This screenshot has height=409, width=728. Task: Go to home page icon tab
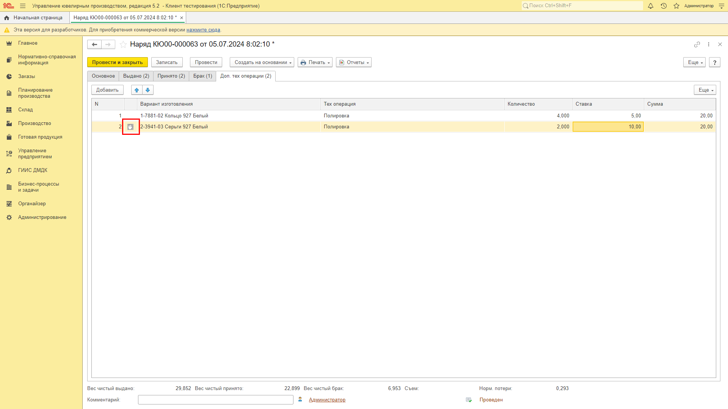point(6,18)
